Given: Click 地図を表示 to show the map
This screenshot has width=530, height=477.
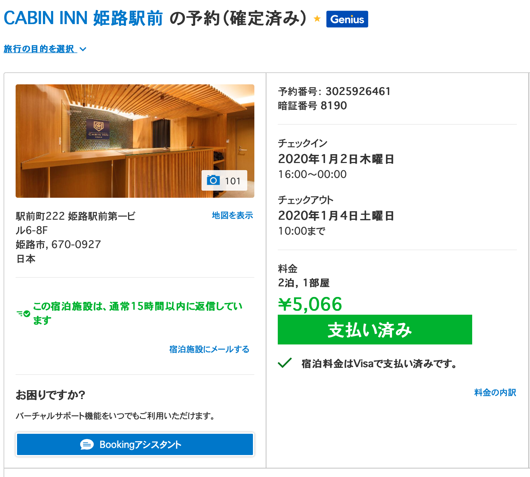Looking at the screenshot, I should tap(232, 215).
